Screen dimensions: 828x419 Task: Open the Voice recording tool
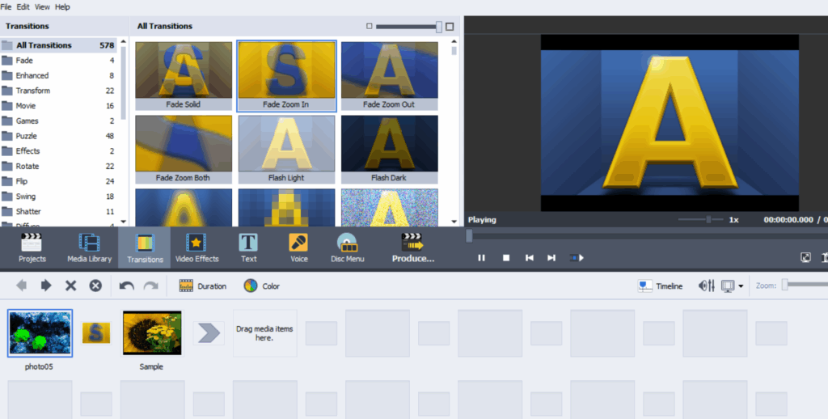tap(298, 248)
